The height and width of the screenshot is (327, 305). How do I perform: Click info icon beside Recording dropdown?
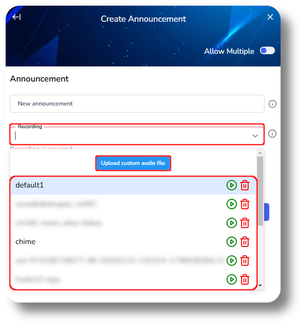point(272,134)
